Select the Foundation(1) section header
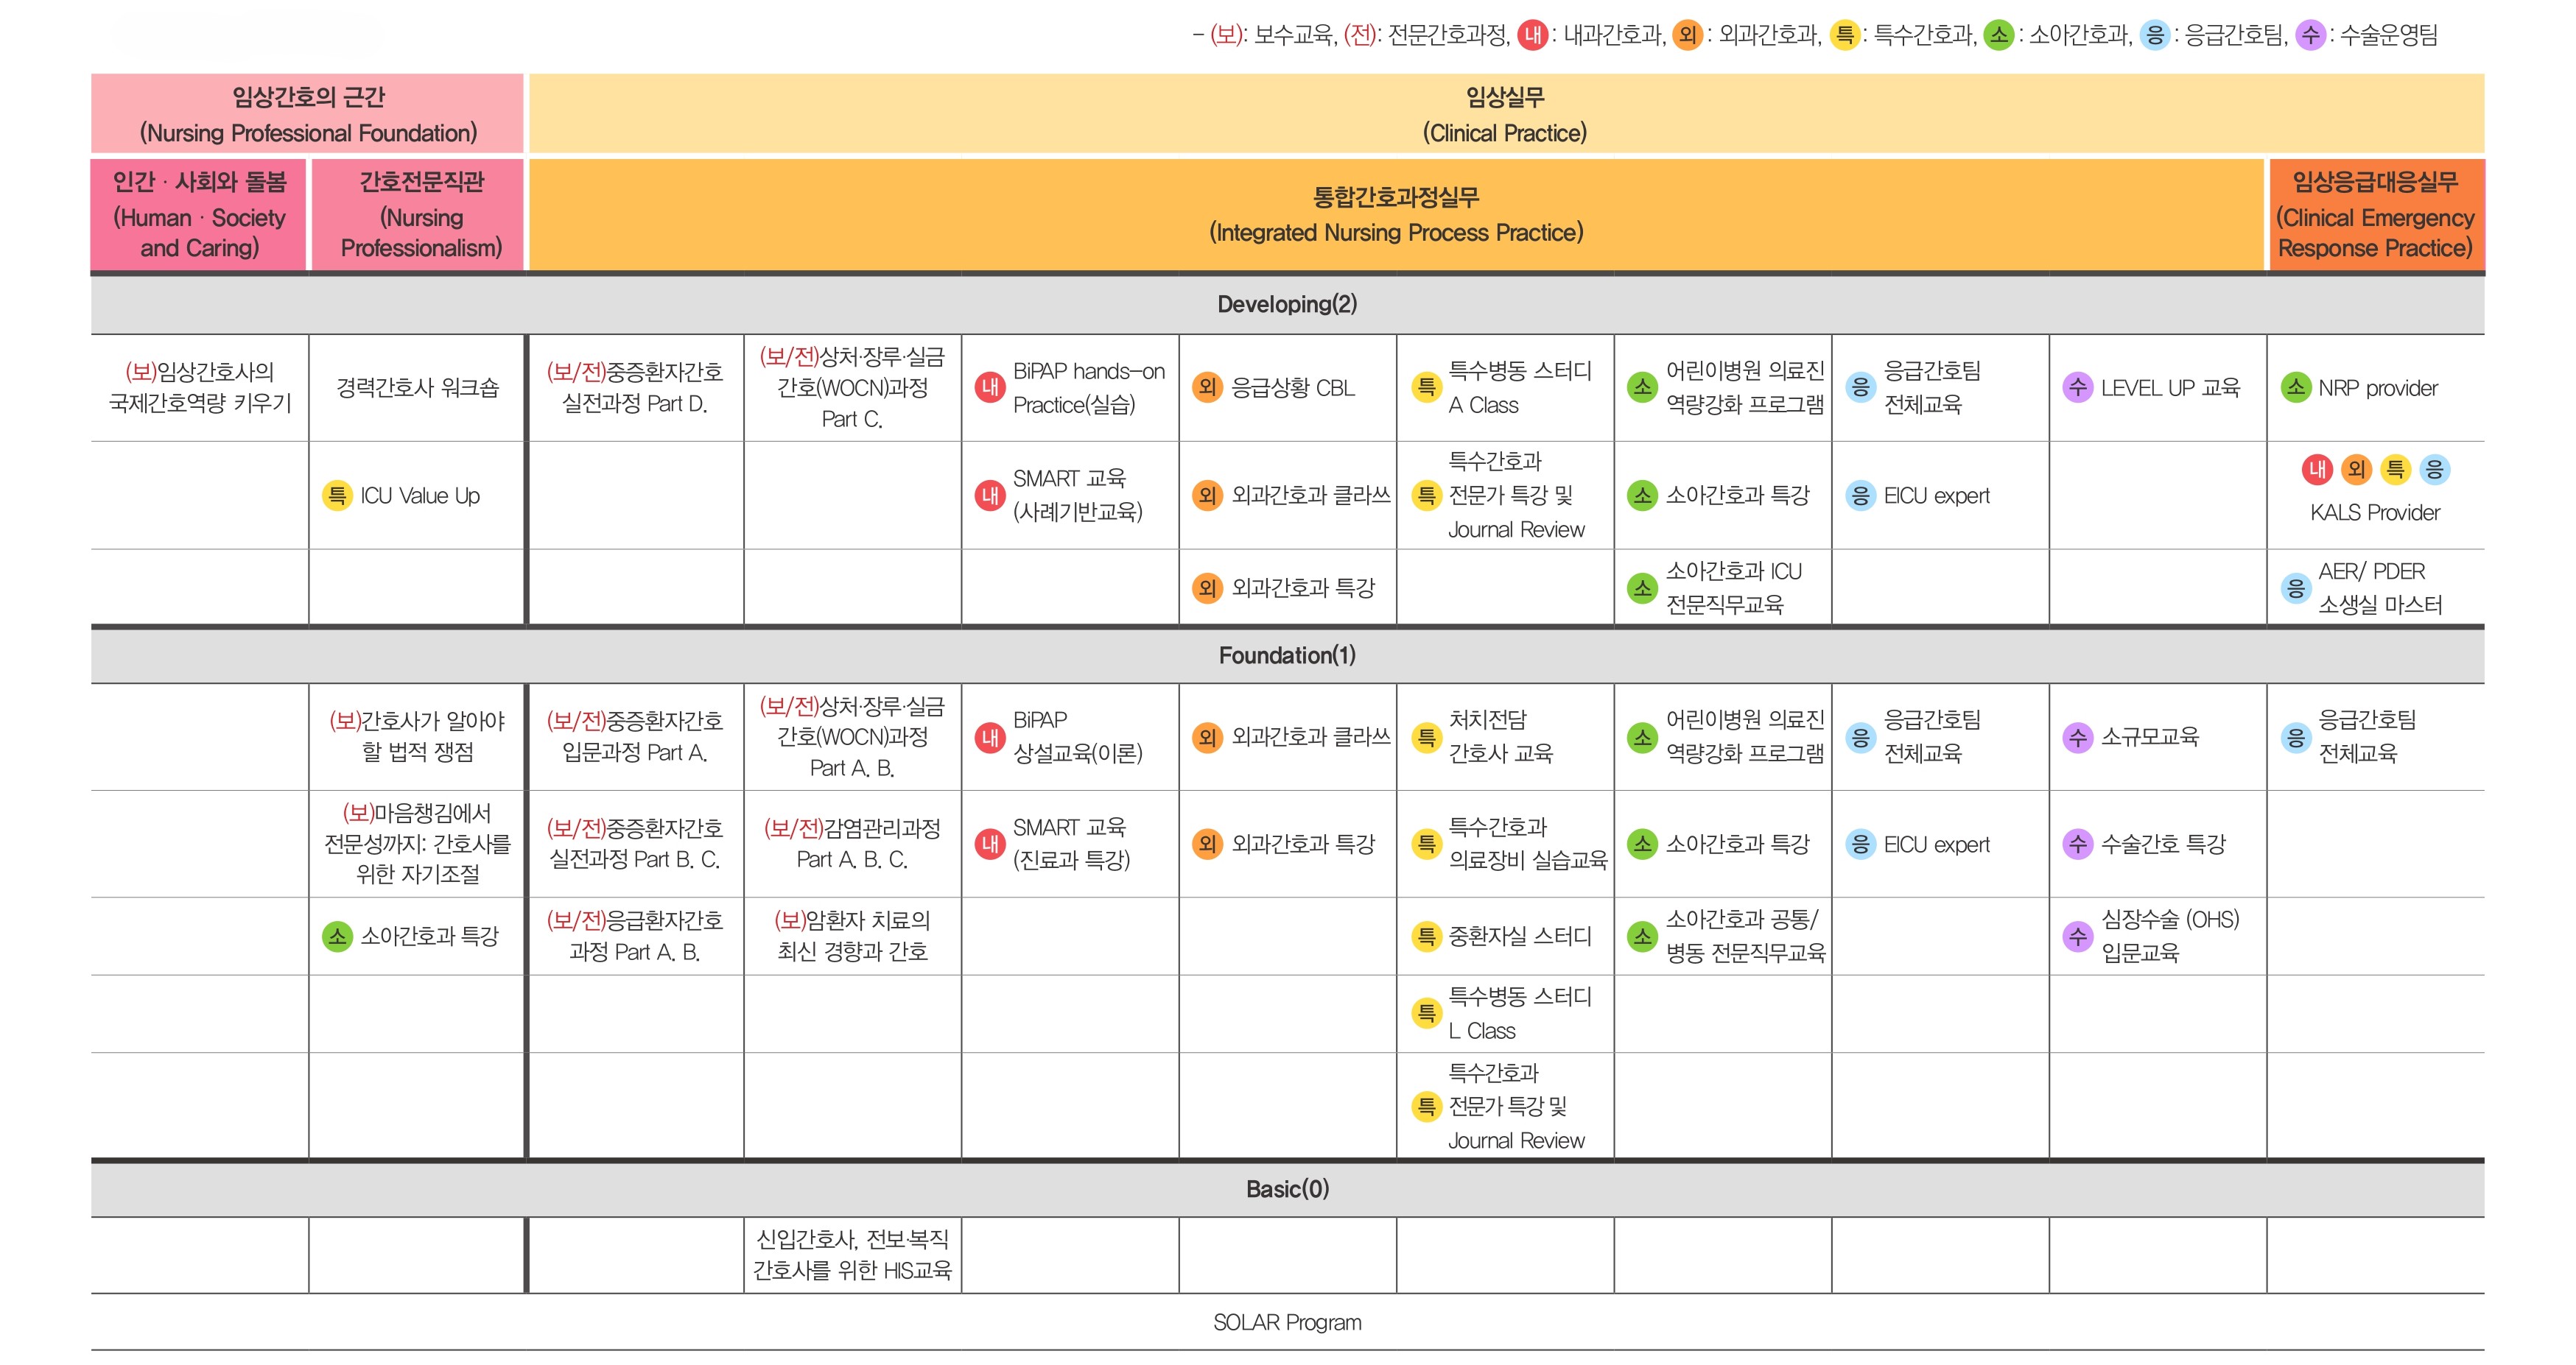Screen dimensions: 2576x1365 click(x=1287, y=655)
